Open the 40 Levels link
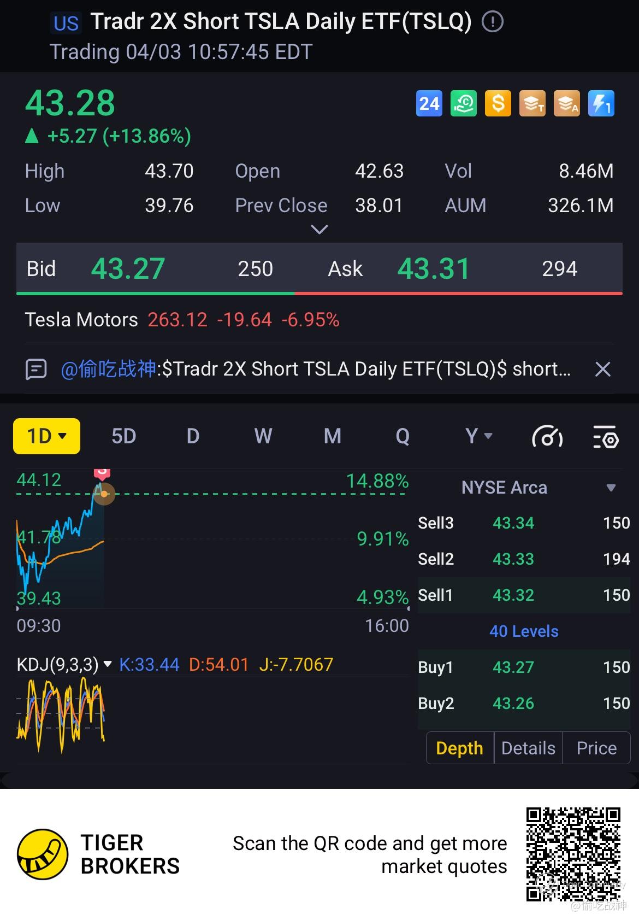639x920 pixels. [x=524, y=631]
